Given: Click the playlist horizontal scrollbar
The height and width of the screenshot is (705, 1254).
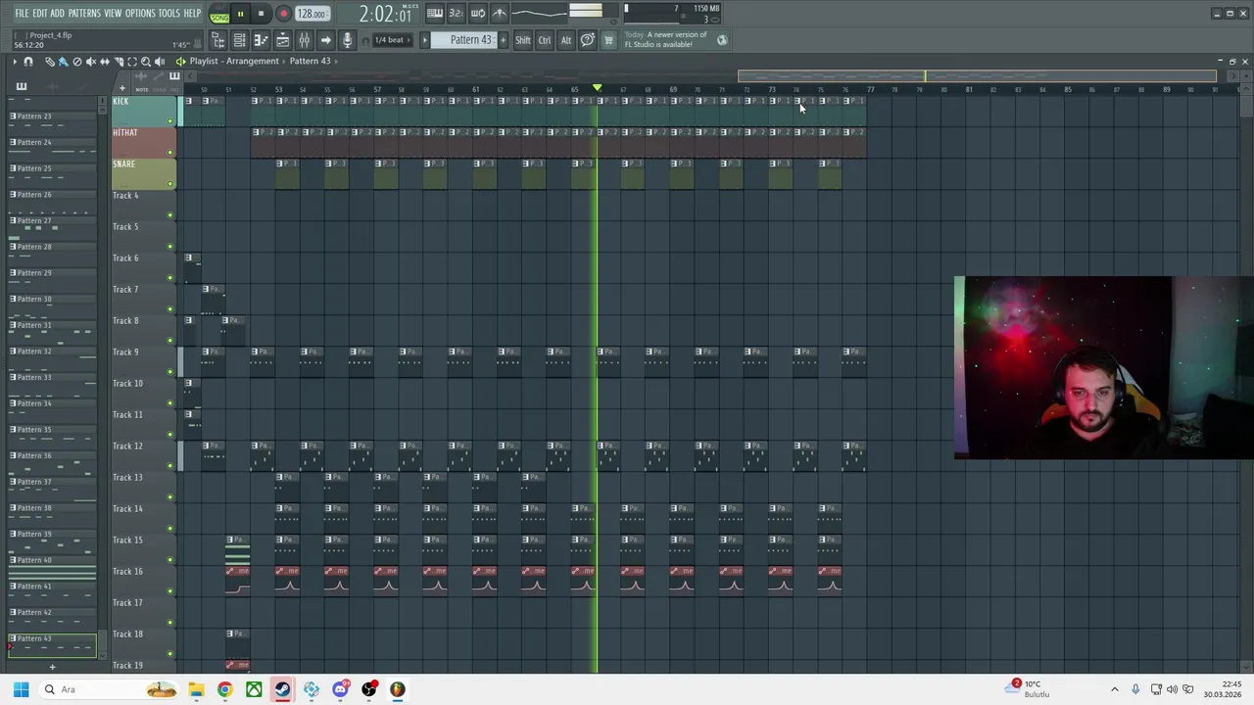Looking at the screenshot, I should 978,76.
